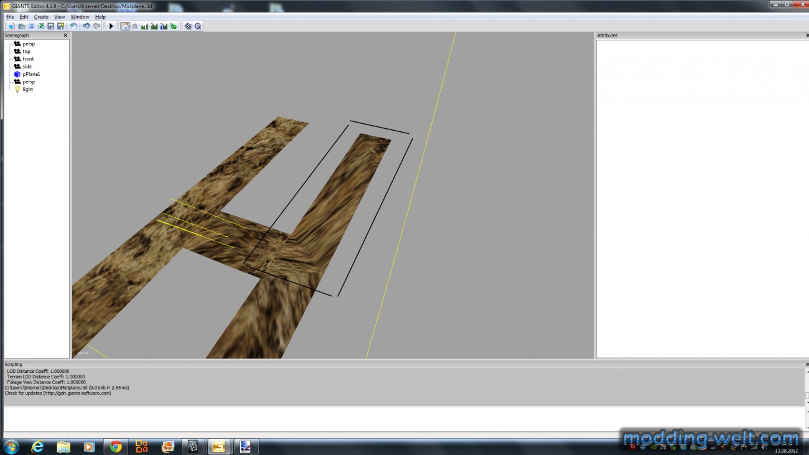The height and width of the screenshot is (455, 809).
Task: Close the Attributes panel
Action: 807,35
